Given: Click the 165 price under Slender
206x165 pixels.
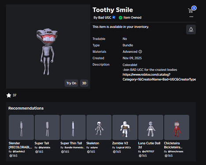Looking at the screenshot, I should tap(13, 156).
